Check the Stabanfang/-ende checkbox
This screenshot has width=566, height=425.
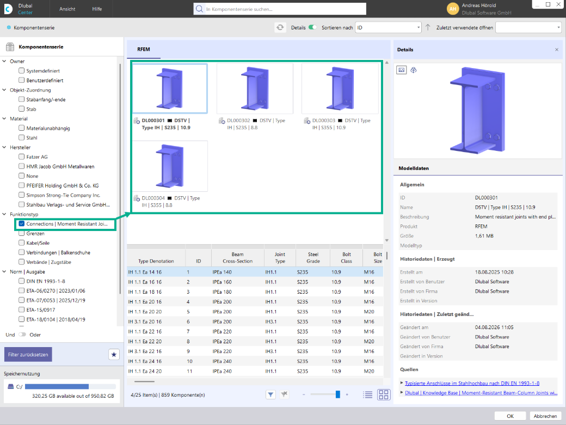22,99
